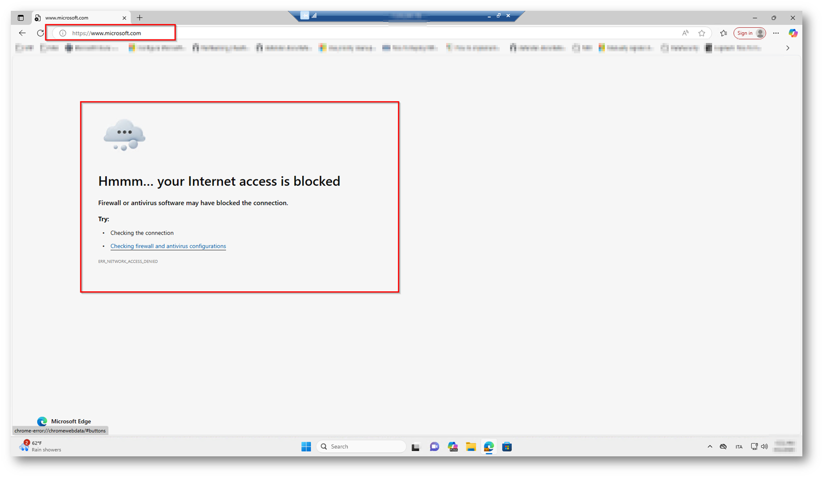
Task: View site information icon in address bar
Action: (63, 33)
